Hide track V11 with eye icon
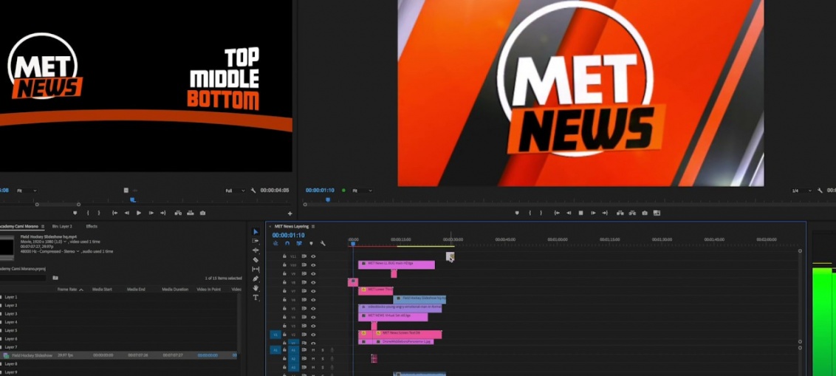The width and height of the screenshot is (836, 376). pyautogui.click(x=313, y=256)
